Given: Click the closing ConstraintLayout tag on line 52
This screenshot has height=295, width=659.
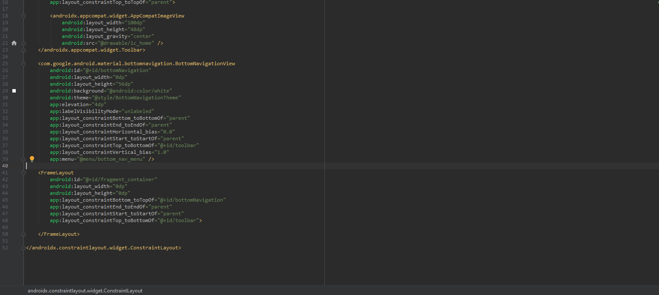Looking at the screenshot, I should [x=104, y=248].
